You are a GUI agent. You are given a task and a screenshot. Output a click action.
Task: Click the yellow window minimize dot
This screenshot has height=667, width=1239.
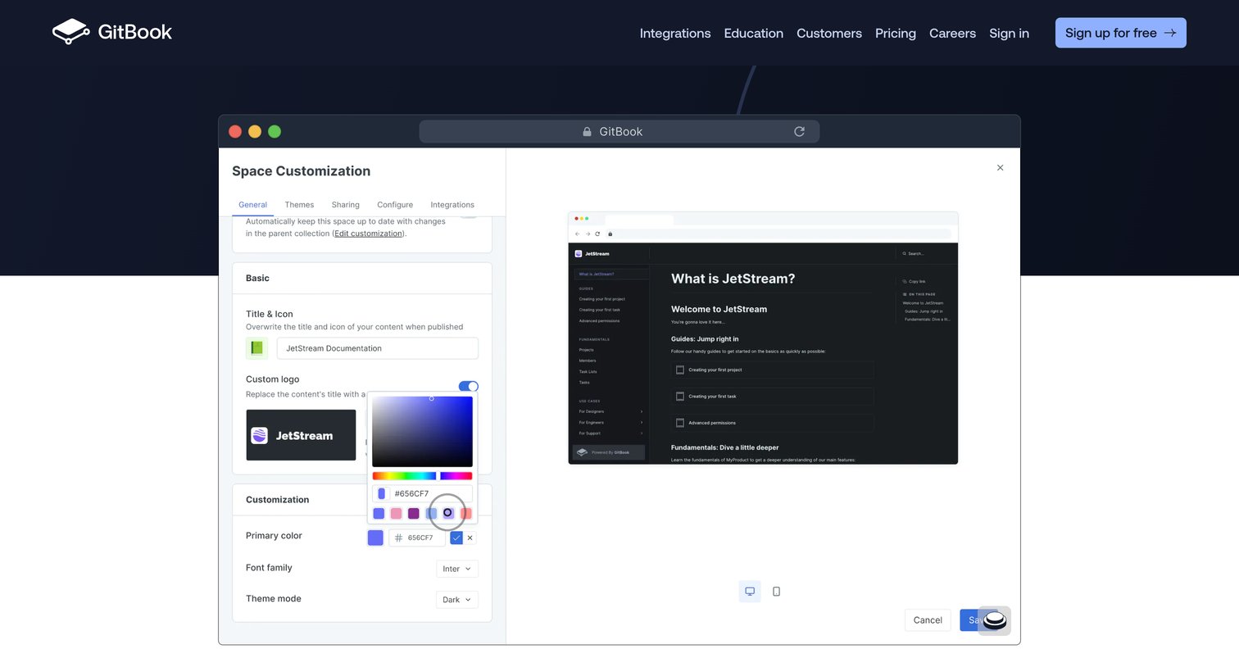click(x=255, y=131)
